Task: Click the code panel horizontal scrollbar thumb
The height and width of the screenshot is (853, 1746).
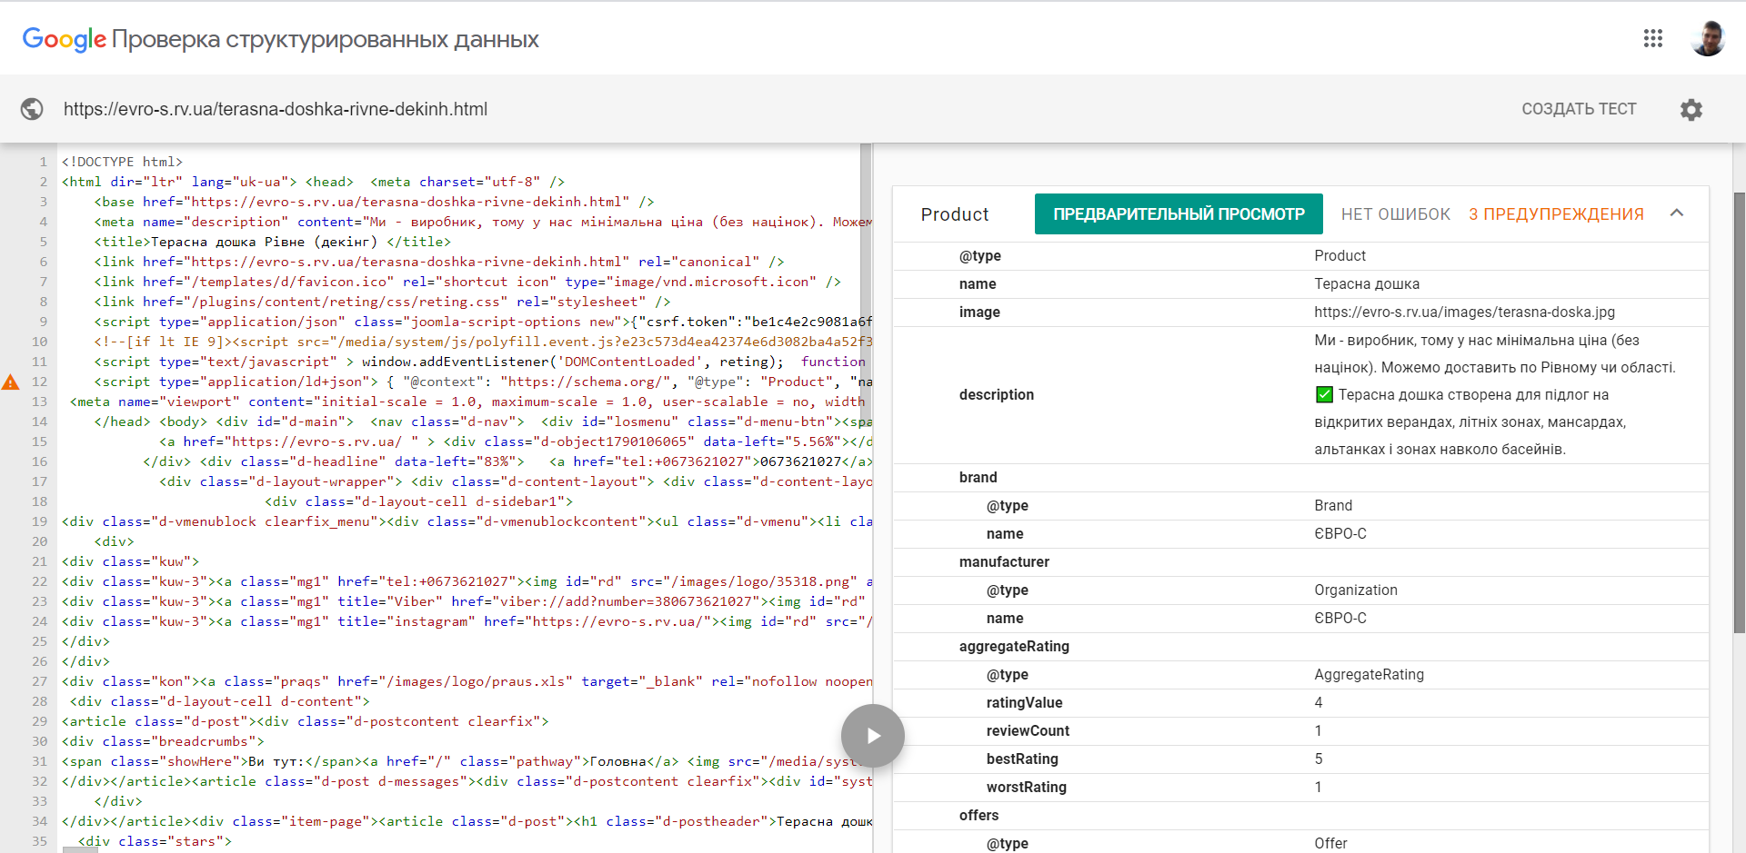Action: [x=80, y=849]
